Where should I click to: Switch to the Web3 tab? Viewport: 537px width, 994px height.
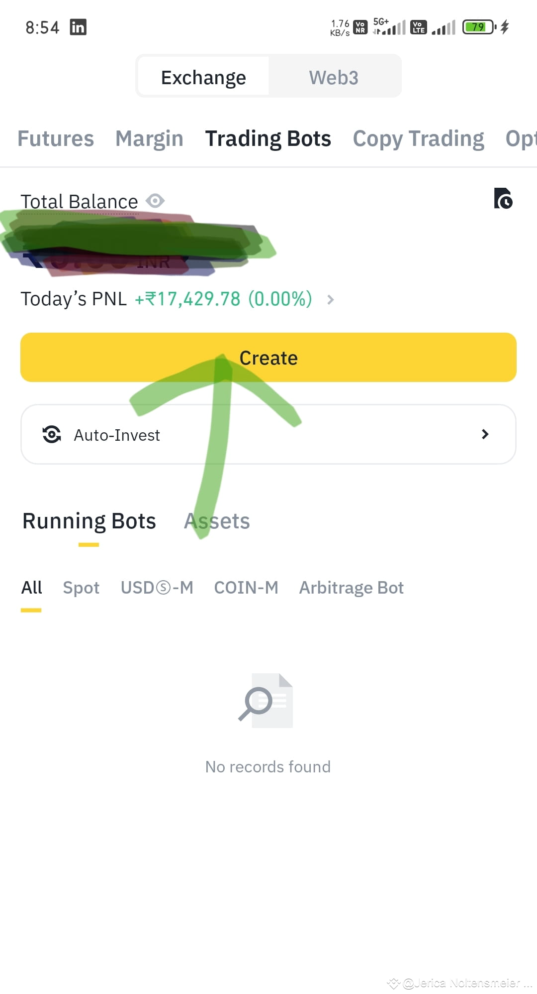click(x=334, y=76)
